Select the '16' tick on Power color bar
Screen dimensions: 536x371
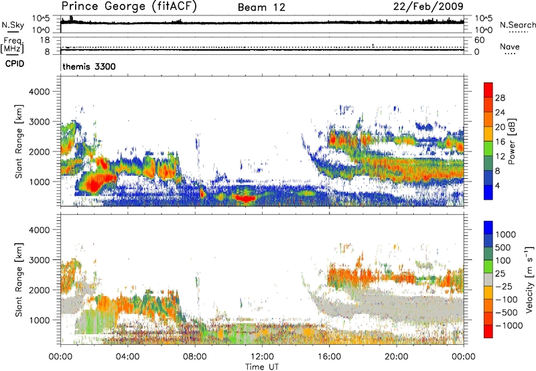click(x=500, y=142)
